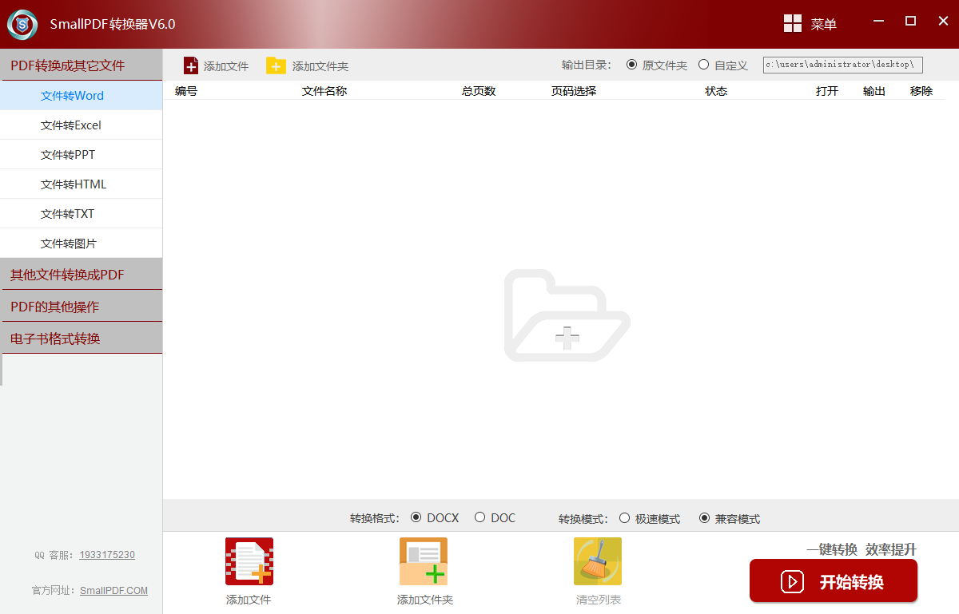Open the SmallPDF.COM official website link
The height and width of the screenshot is (614, 959).
113,591
